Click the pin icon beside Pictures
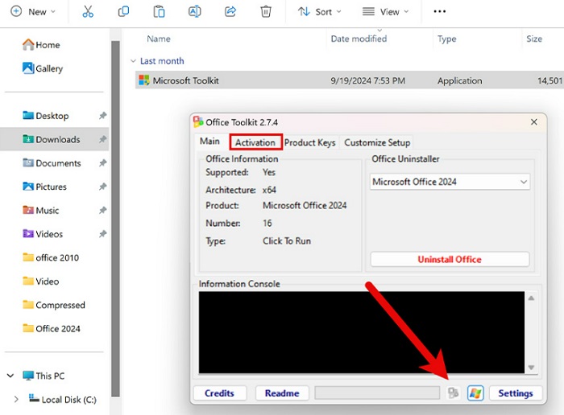Screen dimensions: 564x415 [x=103, y=187]
